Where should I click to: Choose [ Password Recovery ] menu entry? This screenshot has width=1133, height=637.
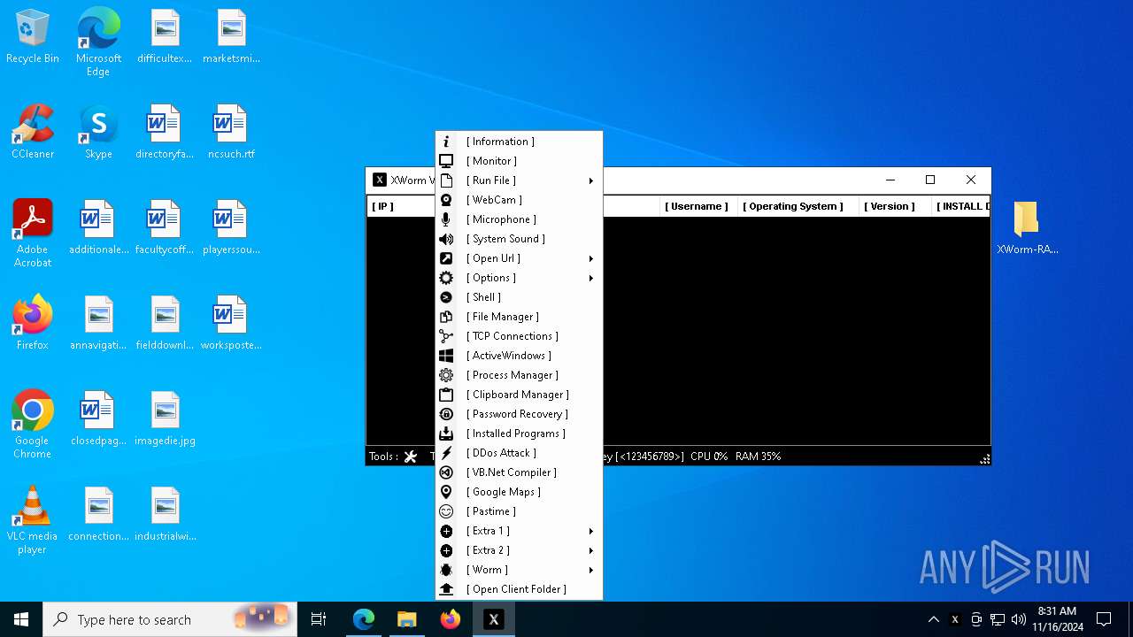click(x=519, y=414)
